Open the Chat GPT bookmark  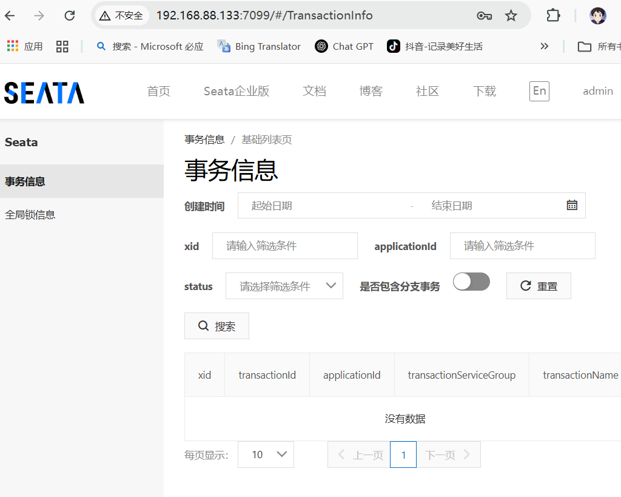pyautogui.click(x=344, y=46)
